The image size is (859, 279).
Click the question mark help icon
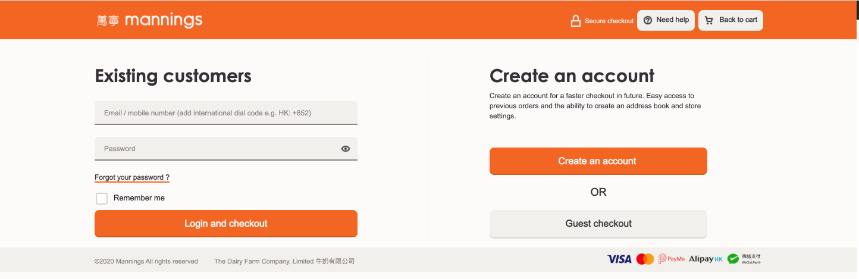[648, 20]
